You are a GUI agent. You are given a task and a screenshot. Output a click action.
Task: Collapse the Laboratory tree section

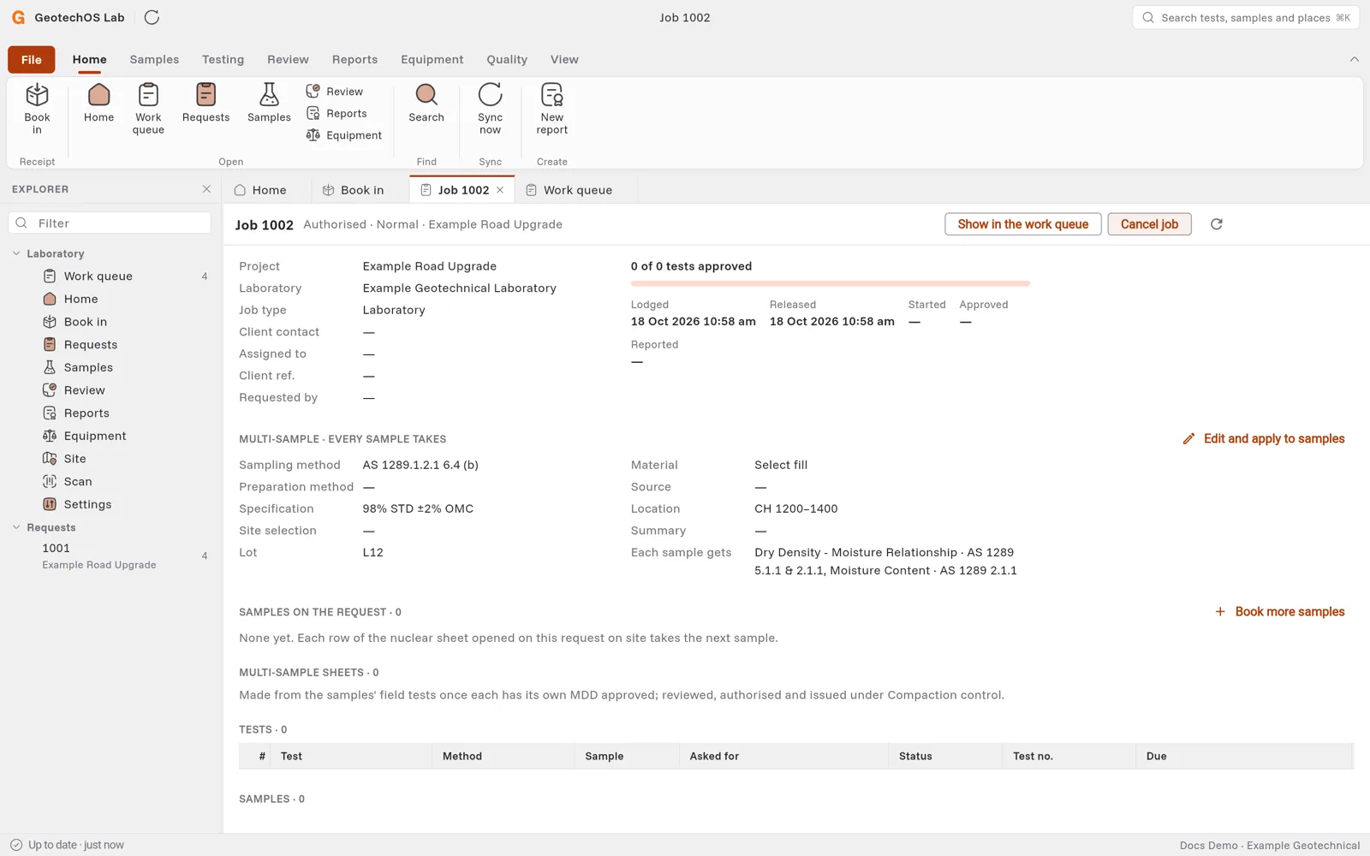[16, 253]
